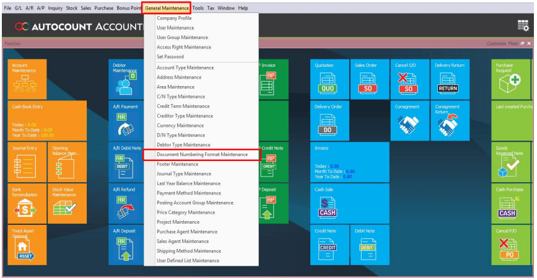Choose Project Maintenance
The image size is (537, 280).
click(178, 222)
